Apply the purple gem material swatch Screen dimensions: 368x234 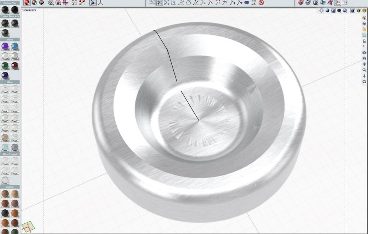point(5,46)
